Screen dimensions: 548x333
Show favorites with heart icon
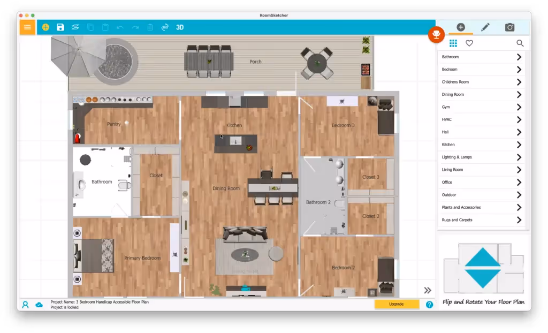(x=469, y=43)
